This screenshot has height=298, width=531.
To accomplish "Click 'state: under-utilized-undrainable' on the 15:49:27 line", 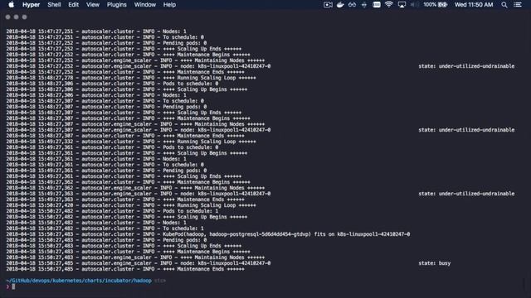I will point(466,194).
